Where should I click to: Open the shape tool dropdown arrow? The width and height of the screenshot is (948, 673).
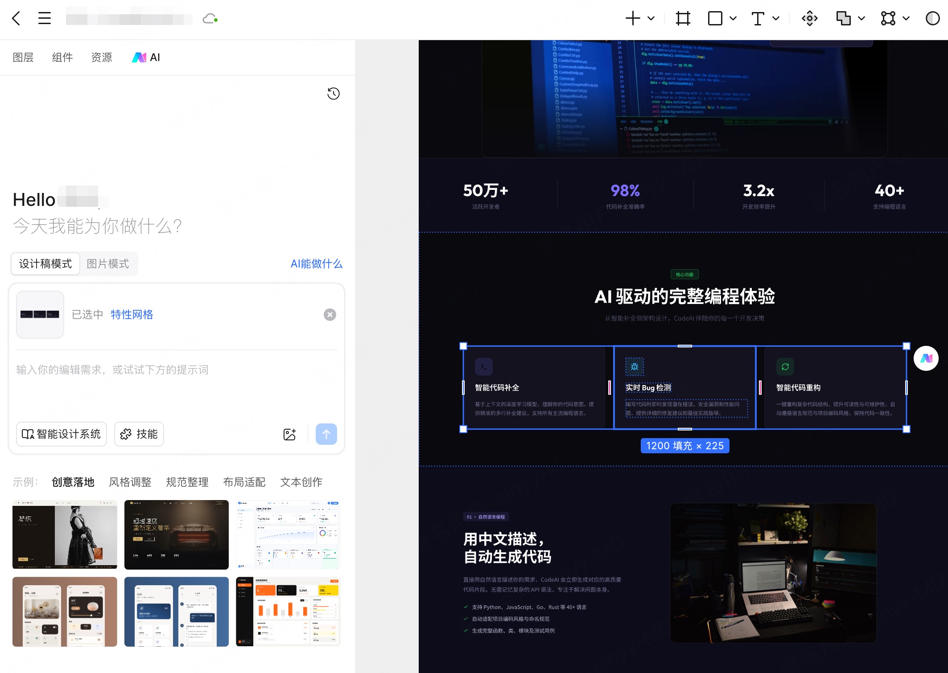tap(733, 18)
